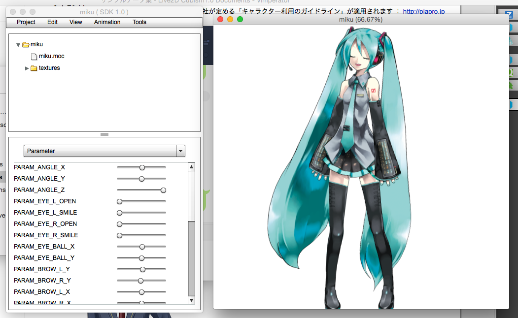
Task: Click the Parameter dropdown arrow button
Action: click(x=180, y=151)
